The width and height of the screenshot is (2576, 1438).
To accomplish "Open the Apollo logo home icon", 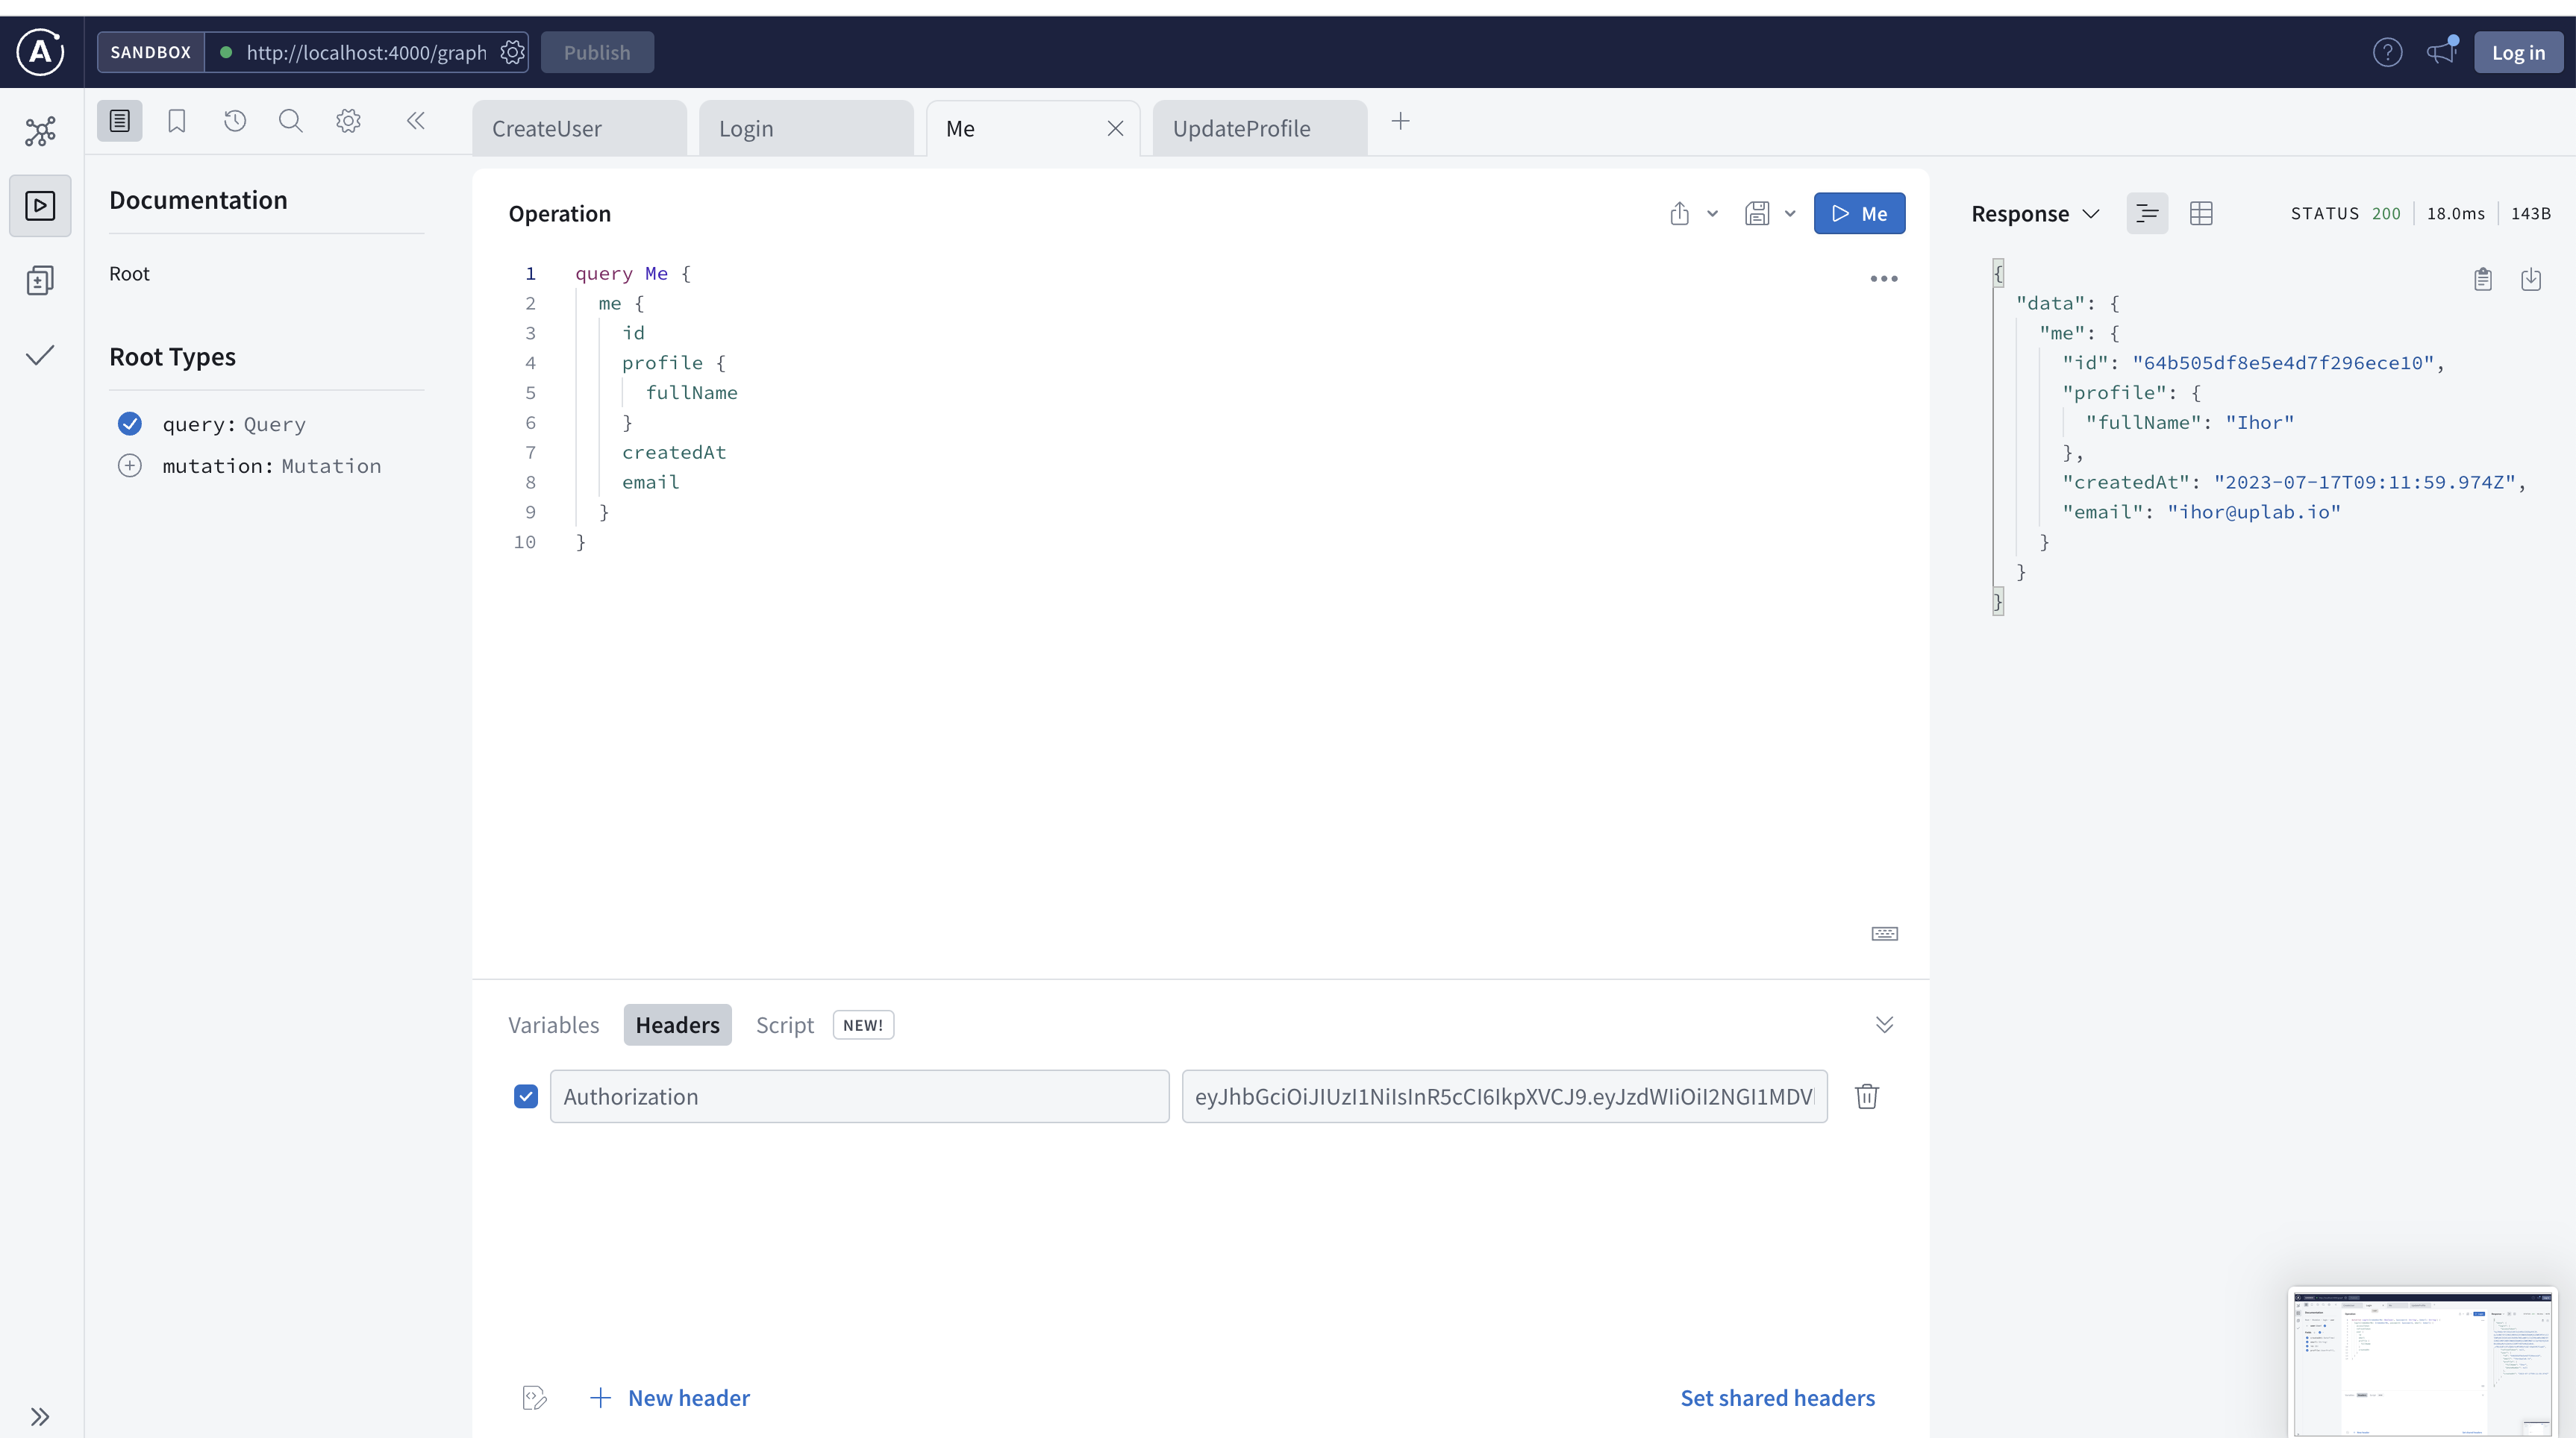I will 40,52.
